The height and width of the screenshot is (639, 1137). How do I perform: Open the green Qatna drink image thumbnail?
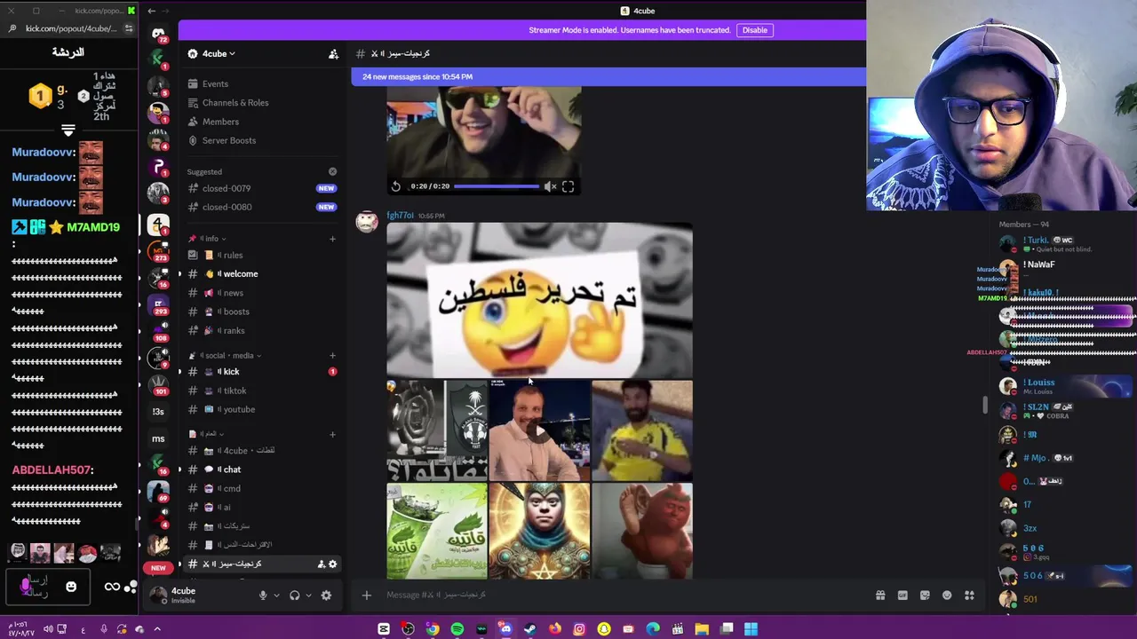pos(437,531)
